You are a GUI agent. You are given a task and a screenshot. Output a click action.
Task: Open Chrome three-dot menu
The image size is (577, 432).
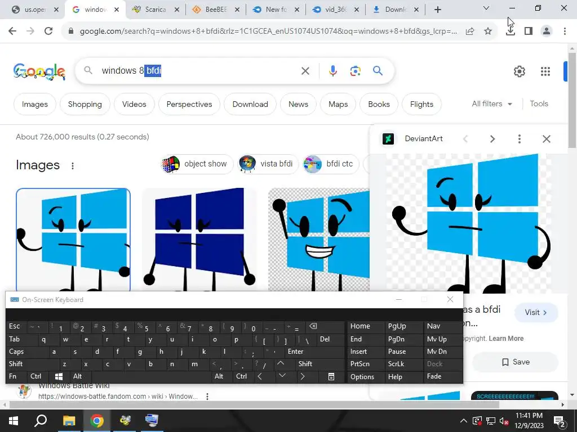(x=565, y=31)
